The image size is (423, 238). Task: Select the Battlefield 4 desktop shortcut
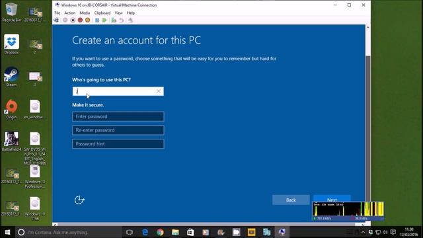[11, 141]
